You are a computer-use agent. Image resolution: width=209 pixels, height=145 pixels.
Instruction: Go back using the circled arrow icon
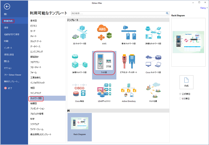click(x=7, y=6)
